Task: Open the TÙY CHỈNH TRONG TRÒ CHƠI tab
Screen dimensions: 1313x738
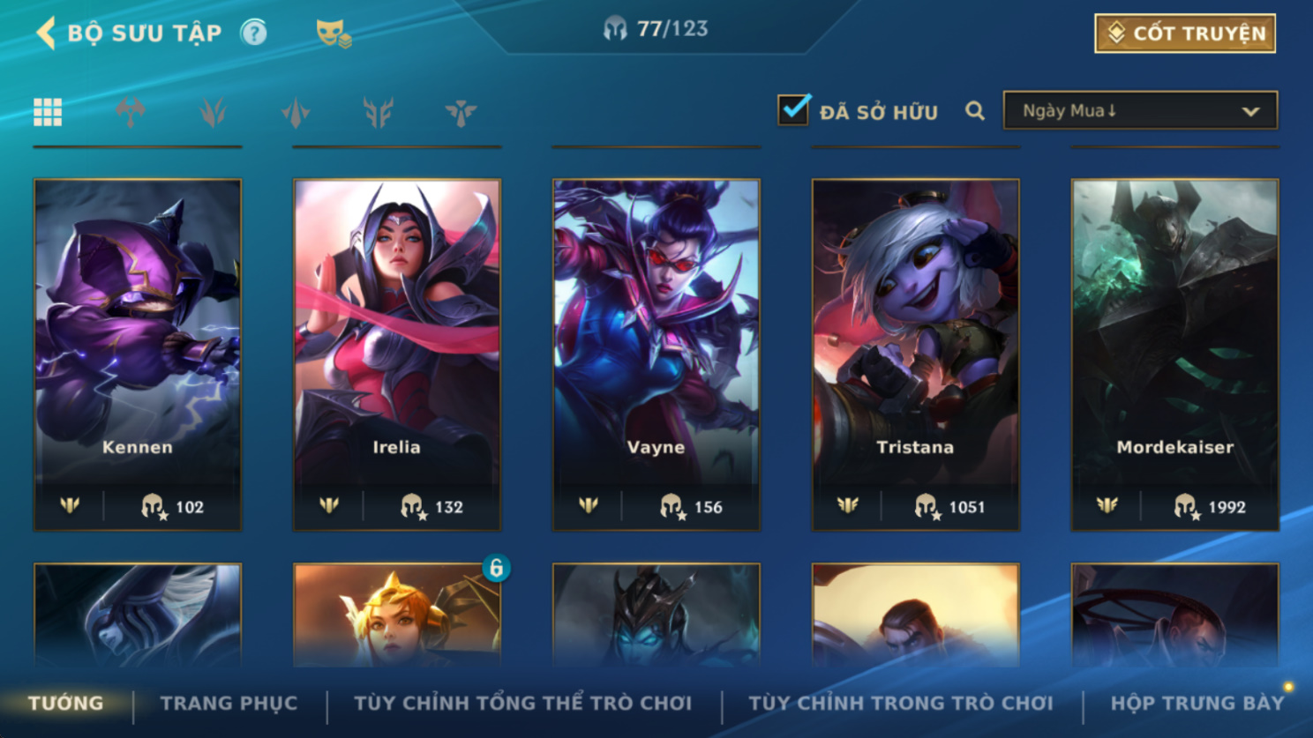Action: click(901, 703)
